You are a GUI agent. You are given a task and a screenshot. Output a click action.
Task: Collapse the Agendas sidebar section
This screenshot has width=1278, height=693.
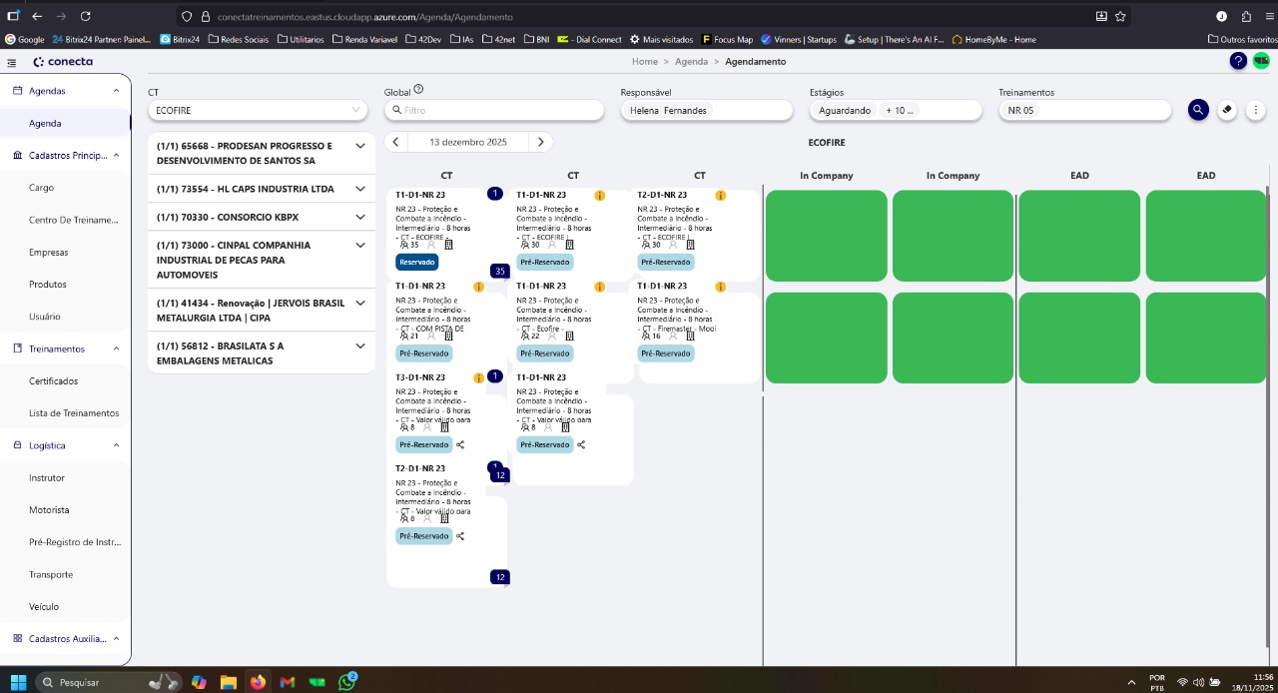tap(116, 91)
